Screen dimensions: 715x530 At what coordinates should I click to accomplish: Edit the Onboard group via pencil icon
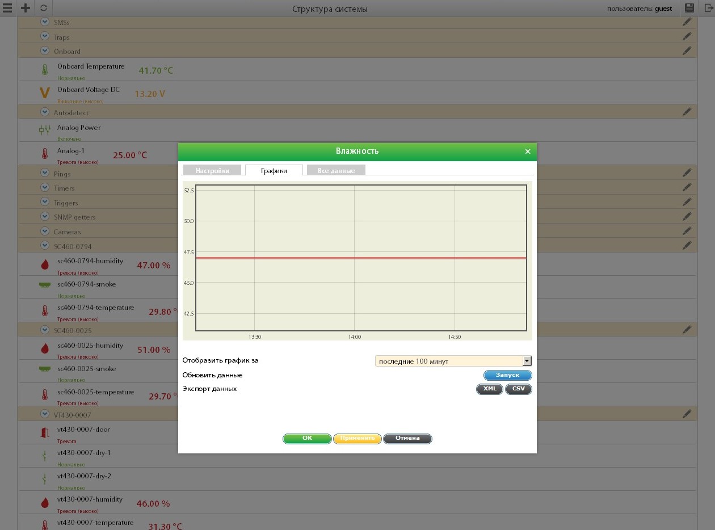(687, 51)
